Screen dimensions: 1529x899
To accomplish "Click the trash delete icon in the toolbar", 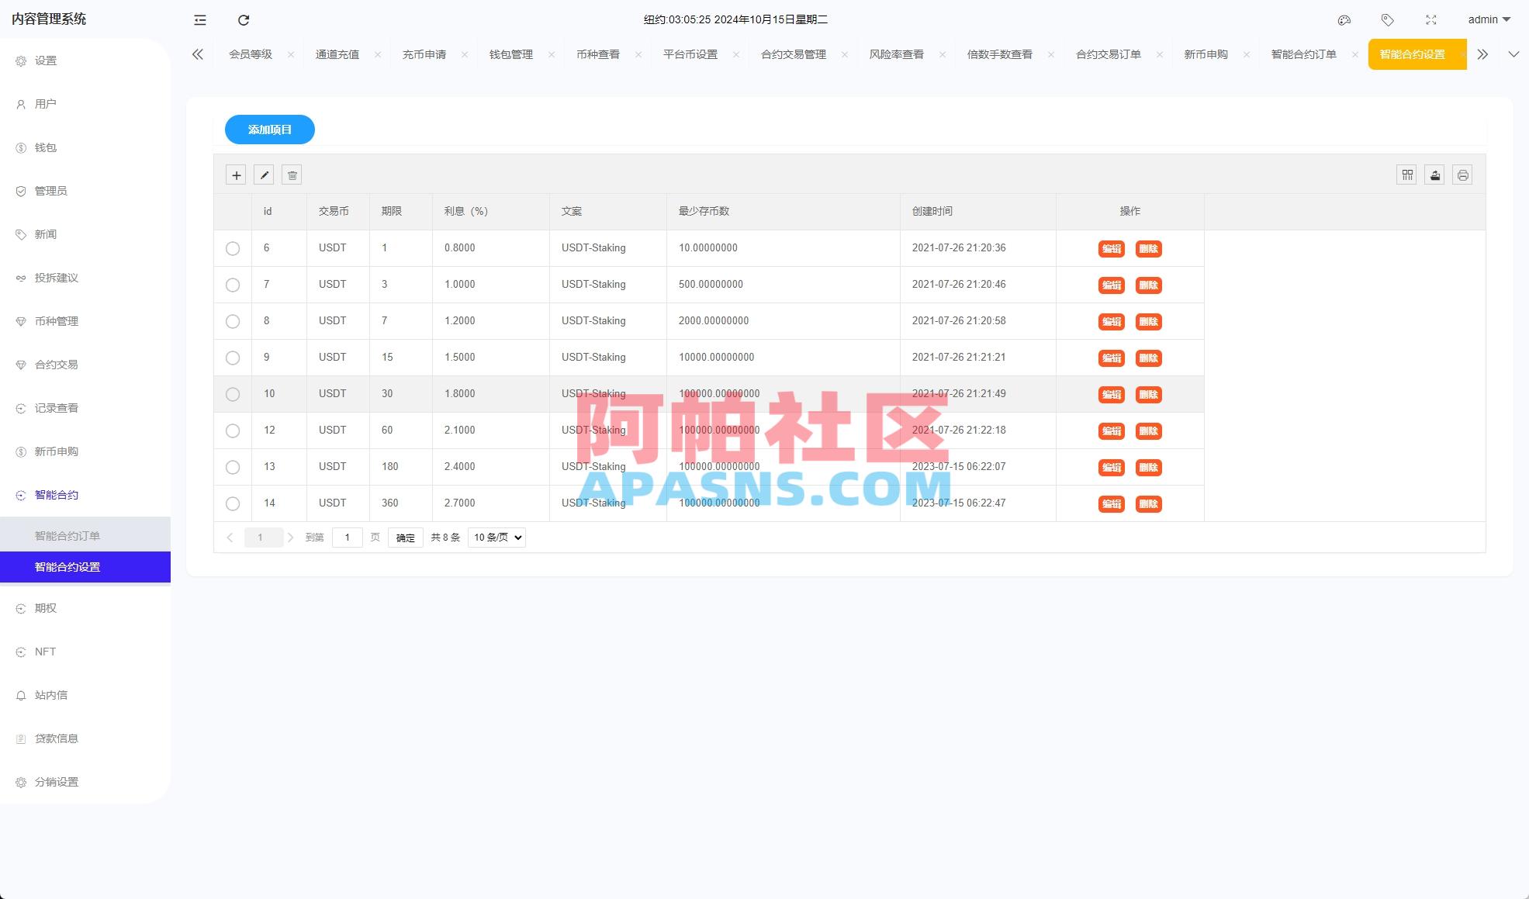I will pyautogui.click(x=292, y=175).
